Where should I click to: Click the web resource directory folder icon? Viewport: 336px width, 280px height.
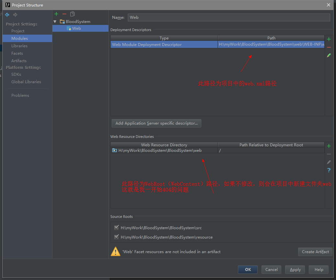tap(115, 151)
